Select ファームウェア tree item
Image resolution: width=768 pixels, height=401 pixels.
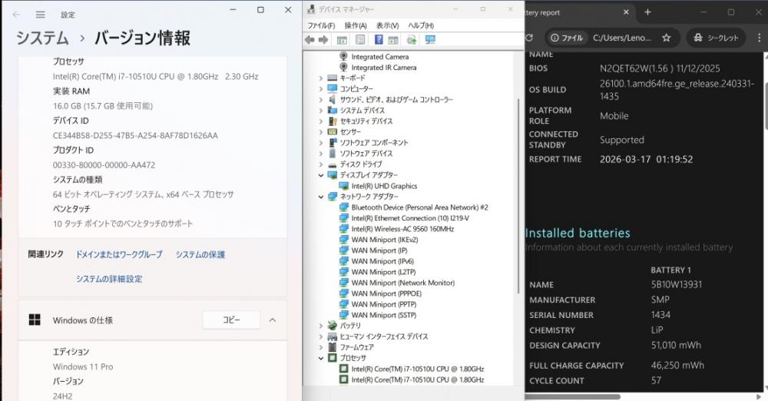tap(356, 347)
